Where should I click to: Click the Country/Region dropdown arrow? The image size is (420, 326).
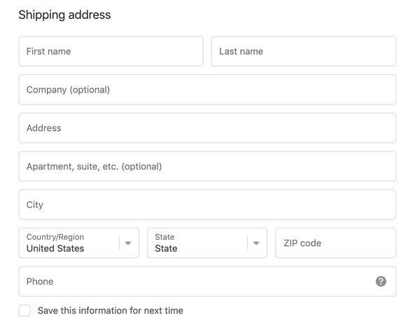click(129, 243)
